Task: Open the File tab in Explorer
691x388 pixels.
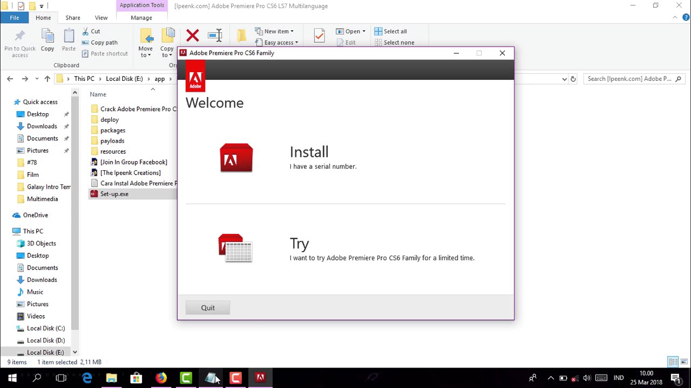Action: pos(15,18)
